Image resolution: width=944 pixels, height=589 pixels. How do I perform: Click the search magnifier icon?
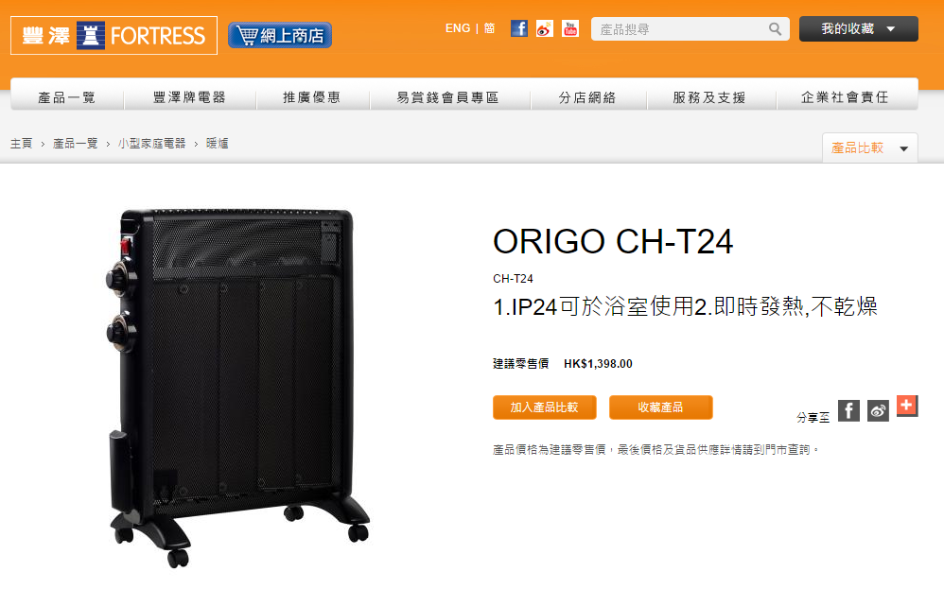pyautogui.click(x=776, y=29)
